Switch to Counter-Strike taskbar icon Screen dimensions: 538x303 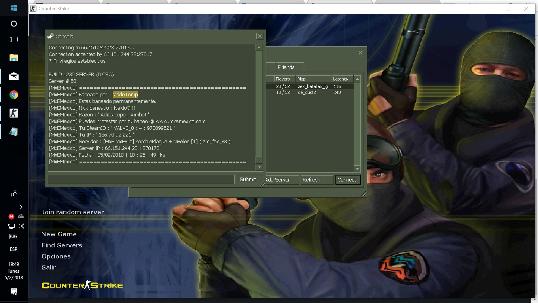(x=13, y=113)
